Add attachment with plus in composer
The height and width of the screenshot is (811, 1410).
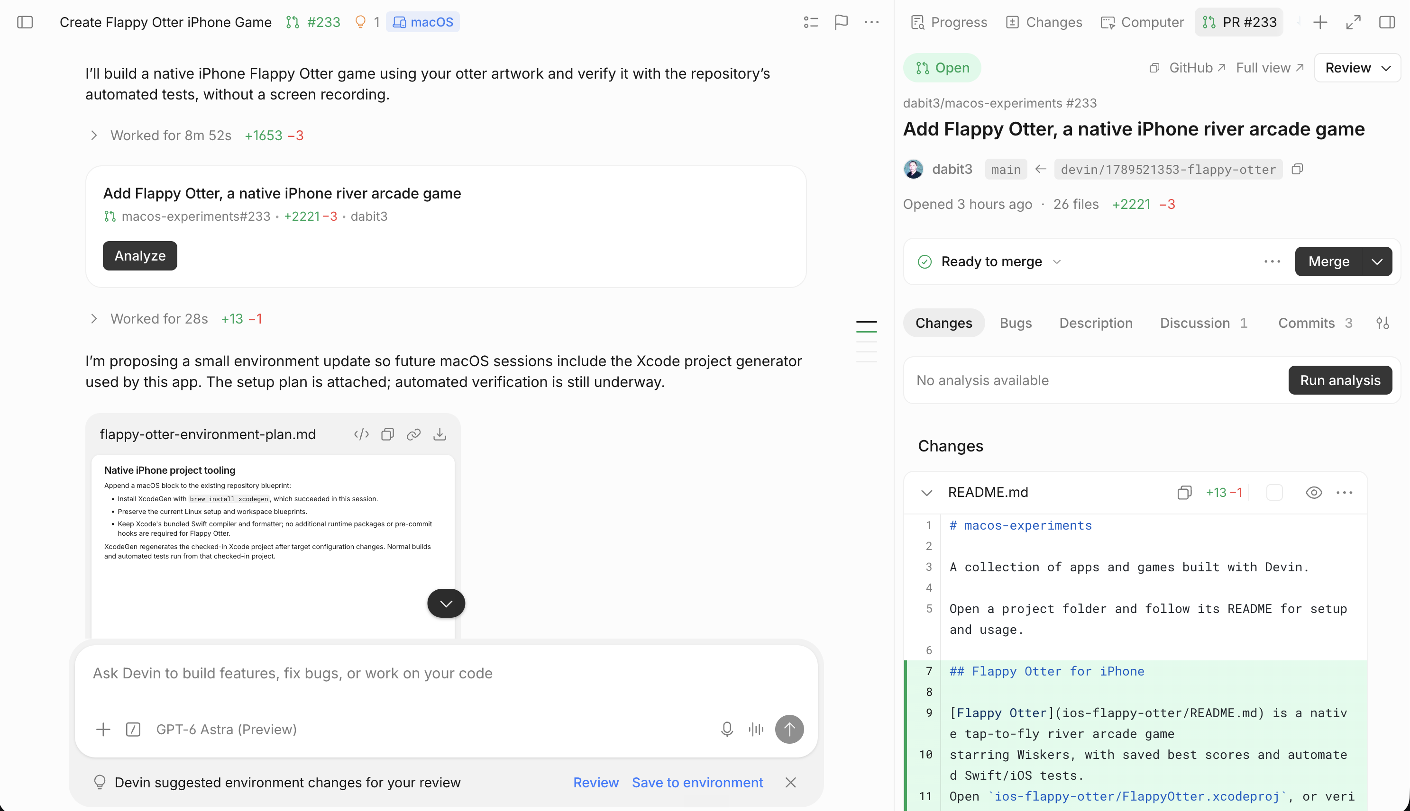103,729
